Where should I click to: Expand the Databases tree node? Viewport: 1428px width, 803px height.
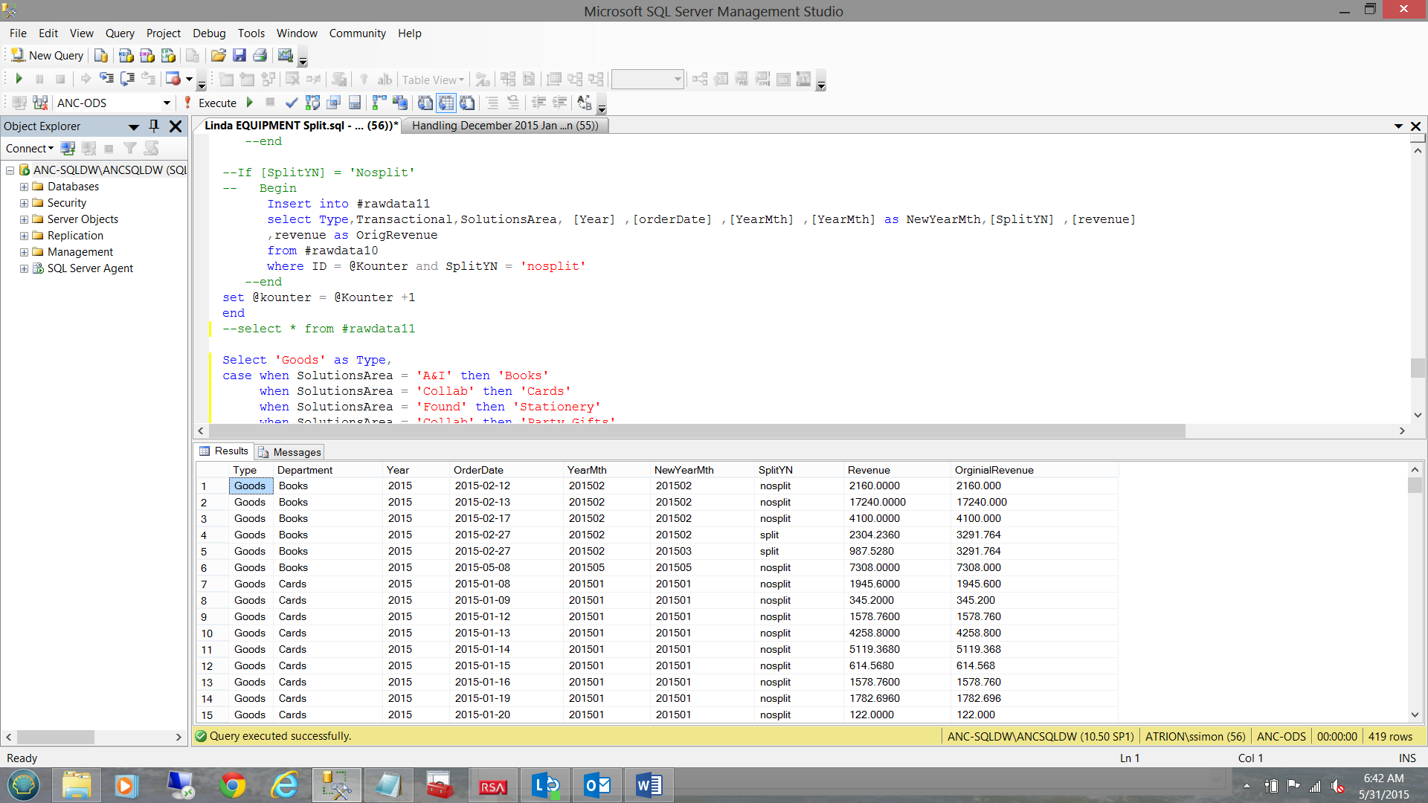point(24,187)
